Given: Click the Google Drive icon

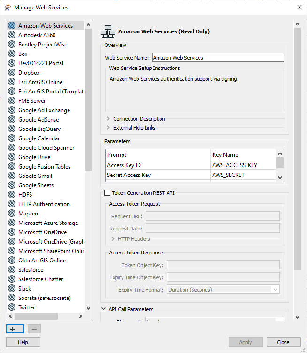Looking at the screenshot, I should point(12,157).
